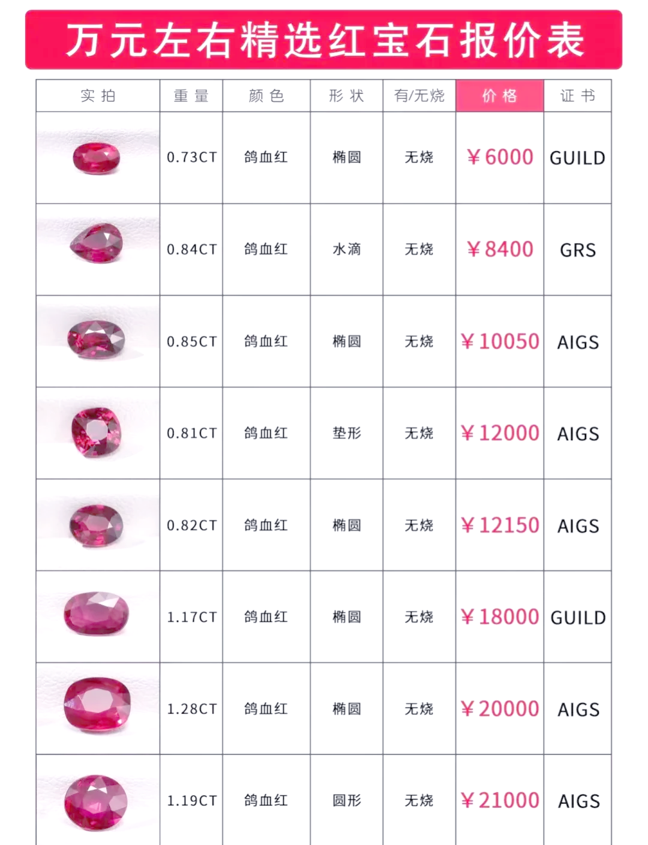Screen dimensions: 648x845
Task: Select the 证书 column header
Action: (x=578, y=96)
